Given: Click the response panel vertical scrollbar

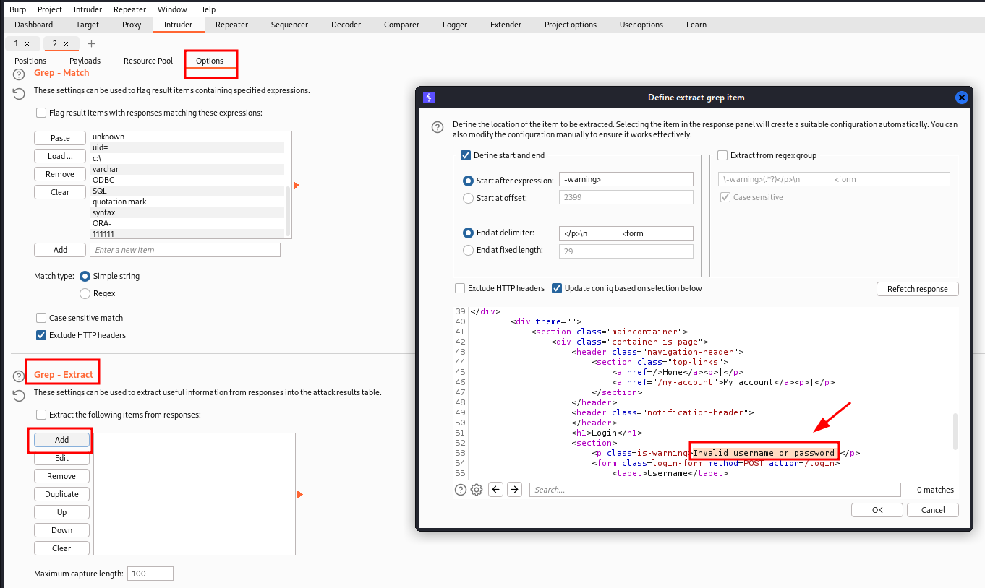Looking at the screenshot, I should (956, 431).
